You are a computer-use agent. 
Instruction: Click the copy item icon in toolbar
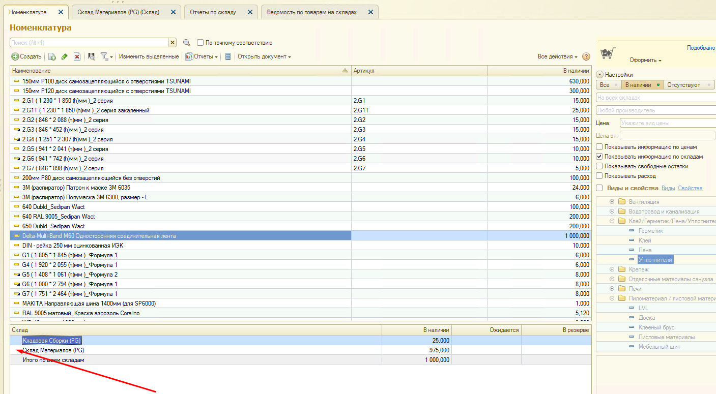[52, 57]
